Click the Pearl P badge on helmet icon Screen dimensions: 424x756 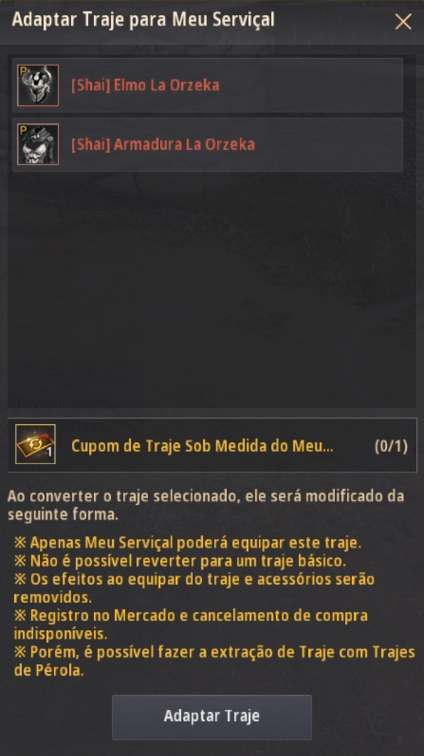pyautogui.click(x=23, y=71)
